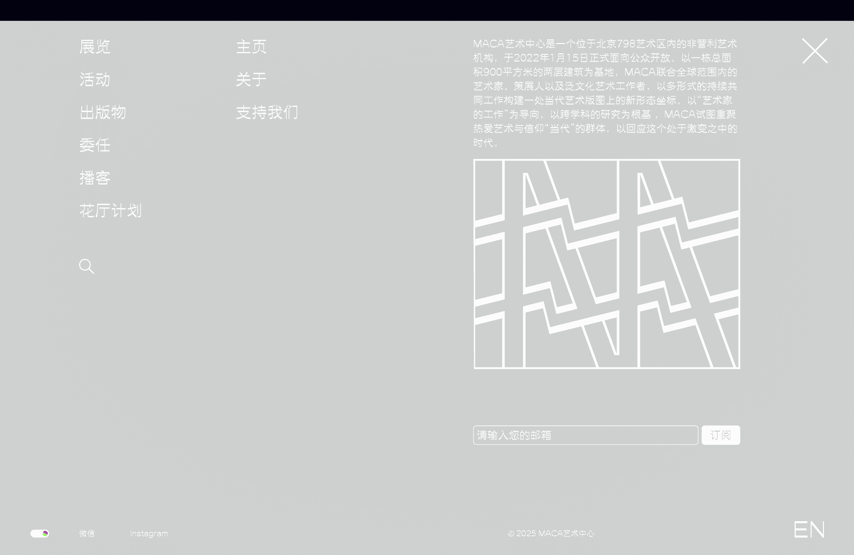Open the 关于 page

251,80
